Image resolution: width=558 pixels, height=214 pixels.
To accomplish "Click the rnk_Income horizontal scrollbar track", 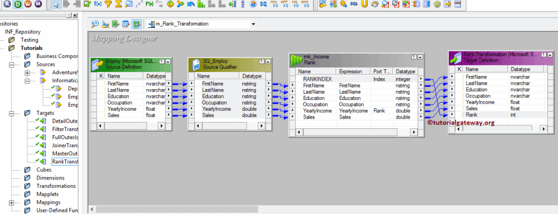I will pyautogui.click(x=356, y=132).
